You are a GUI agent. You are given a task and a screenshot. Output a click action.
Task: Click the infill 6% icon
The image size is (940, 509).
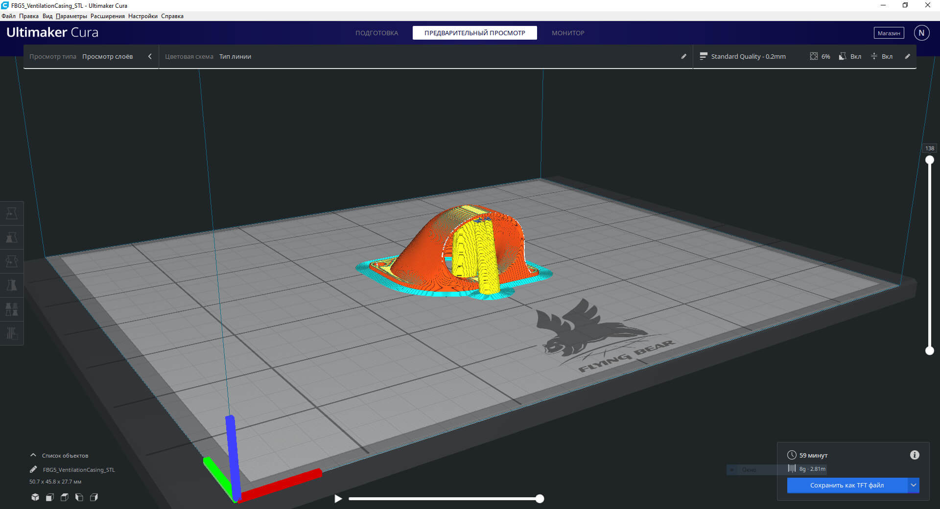coord(820,56)
